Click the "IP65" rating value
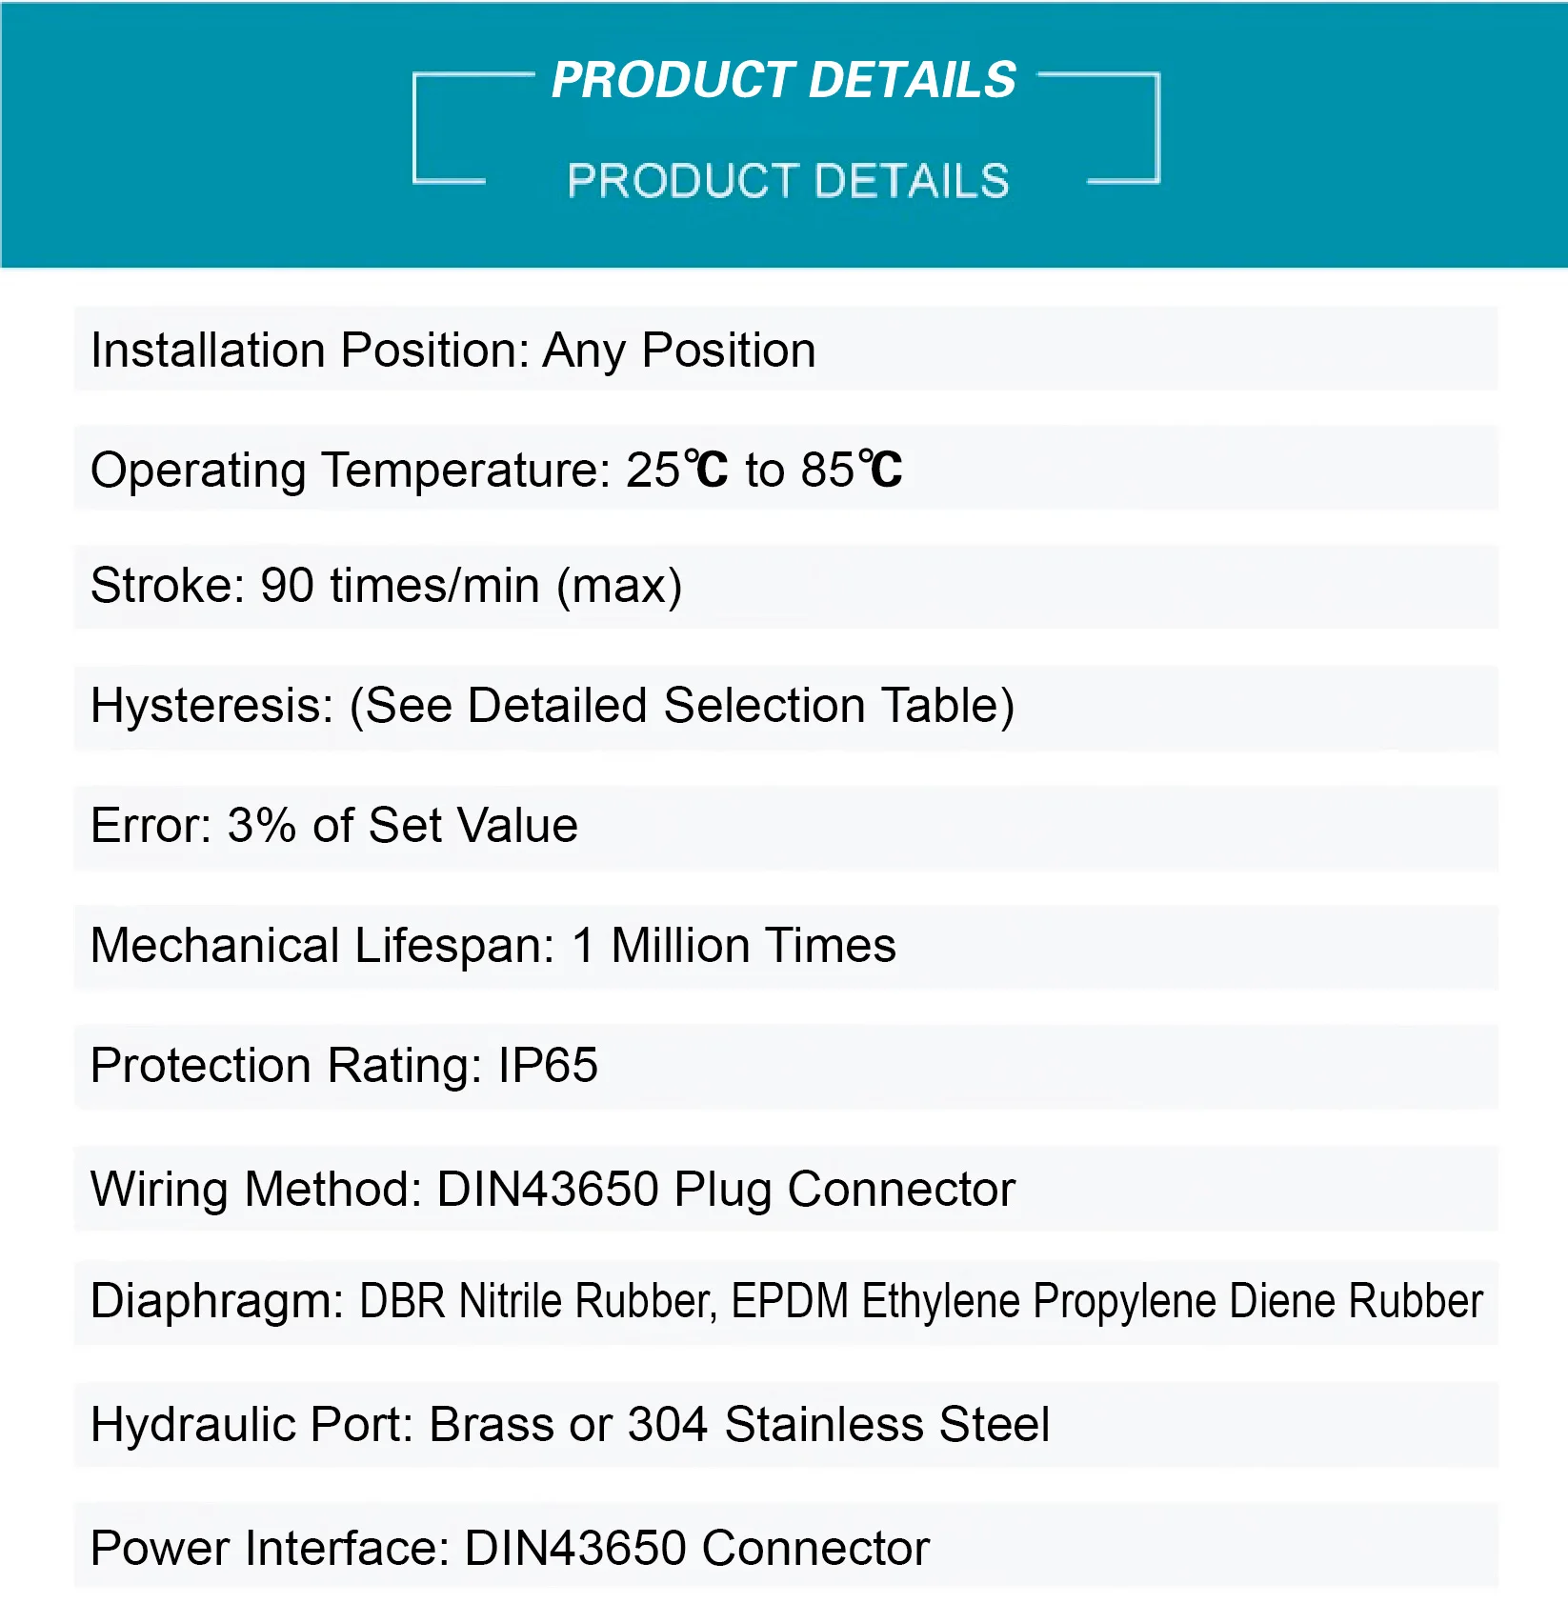 tap(548, 1065)
